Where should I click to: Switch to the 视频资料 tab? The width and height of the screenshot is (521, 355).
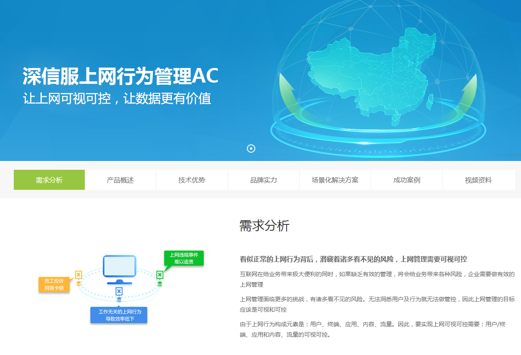pos(478,180)
